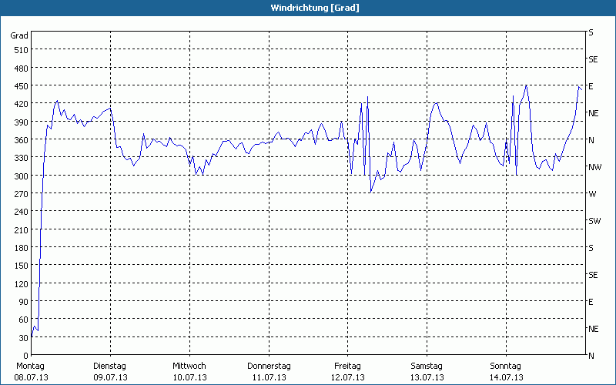Select the 300 y-axis tick label
The image size is (616, 385).
click(x=22, y=176)
